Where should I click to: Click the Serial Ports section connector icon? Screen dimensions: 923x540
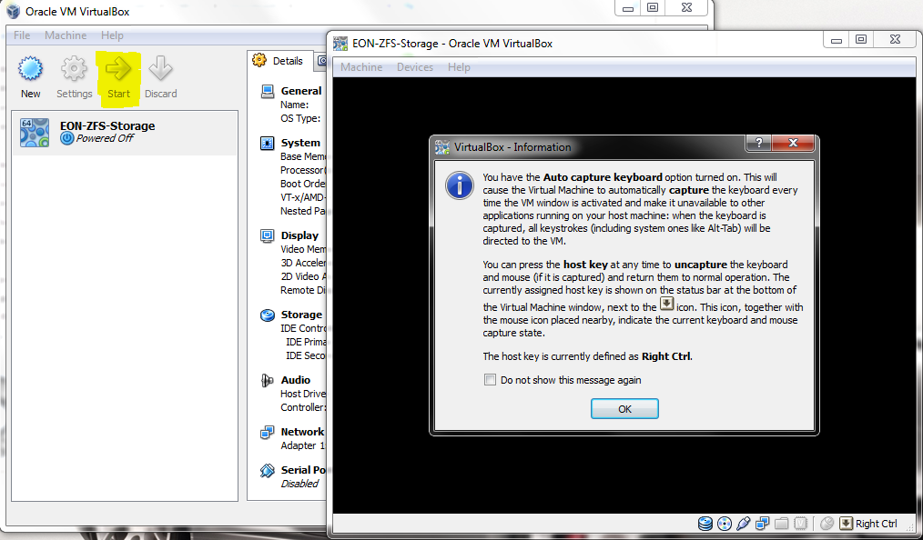point(268,470)
